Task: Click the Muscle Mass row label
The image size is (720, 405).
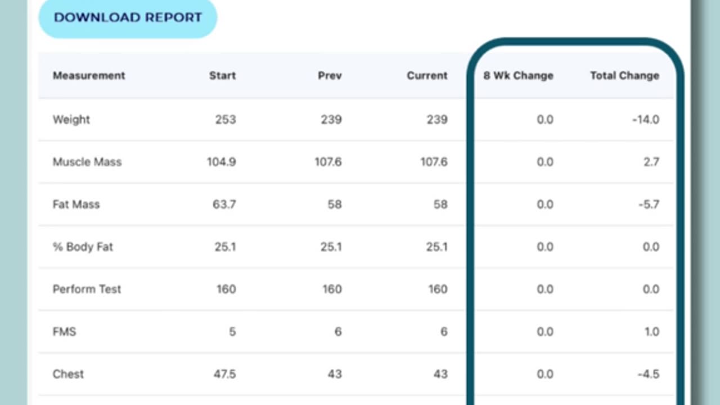Action: 87,162
